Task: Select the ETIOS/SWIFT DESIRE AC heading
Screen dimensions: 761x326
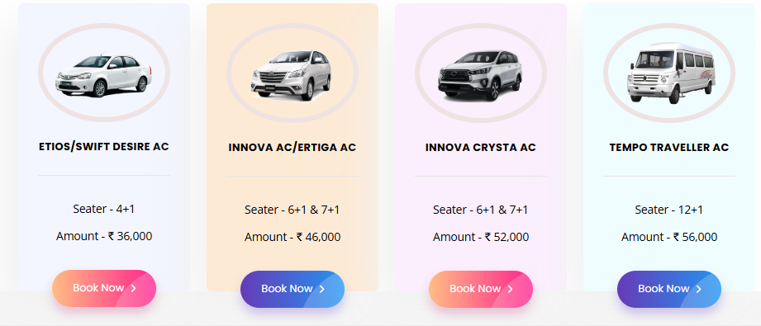Action: (104, 147)
